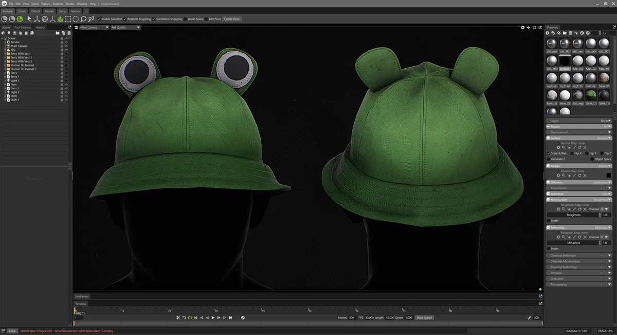Adjust the Roughness slider
The width and height of the screenshot is (617, 335).
coord(573,215)
